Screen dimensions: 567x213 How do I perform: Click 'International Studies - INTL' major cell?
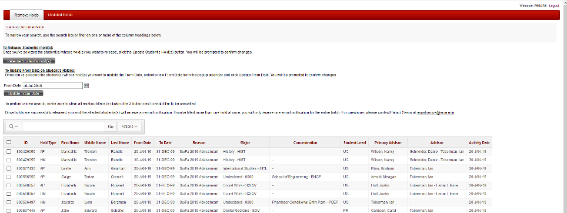point(245,168)
